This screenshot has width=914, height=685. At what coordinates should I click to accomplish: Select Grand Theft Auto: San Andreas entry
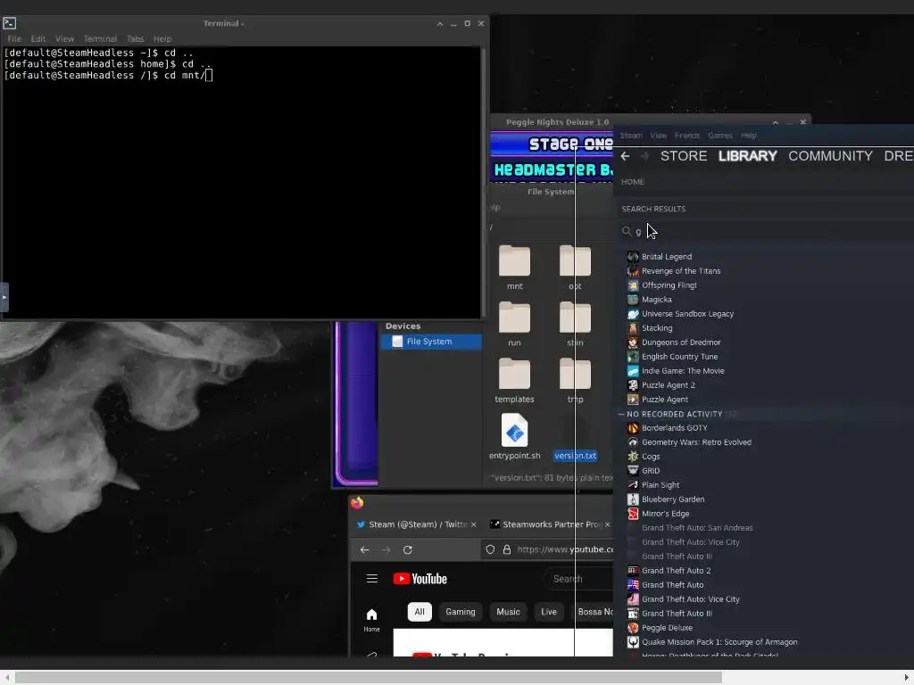tap(697, 528)
